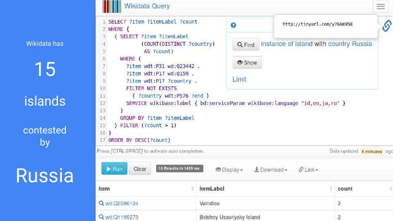The height and width of the screenshot is (221, 393).
Task: Clear the query editor
Action: [140, 169]
